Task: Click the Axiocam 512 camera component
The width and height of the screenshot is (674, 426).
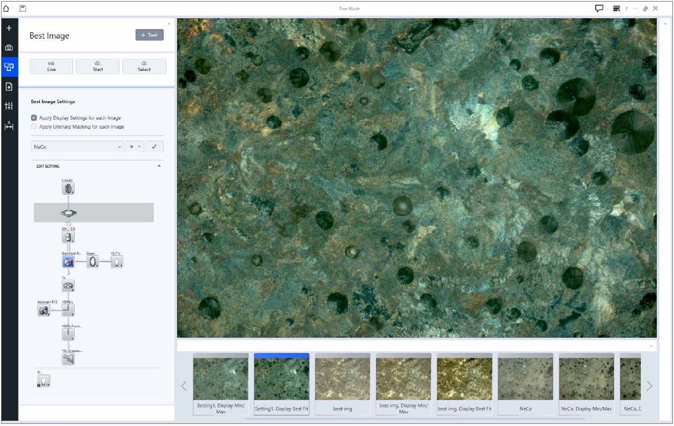Action: click(43, 311)
